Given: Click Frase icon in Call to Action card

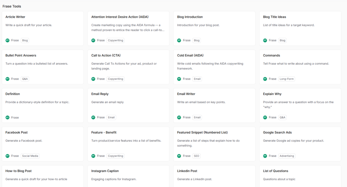Looking at the screenshot, I should click(x=93, y=79).
